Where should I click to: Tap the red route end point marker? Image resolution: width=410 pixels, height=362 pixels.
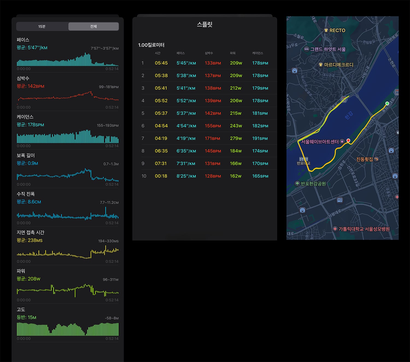pyautogui.click(x=348, y=140)
